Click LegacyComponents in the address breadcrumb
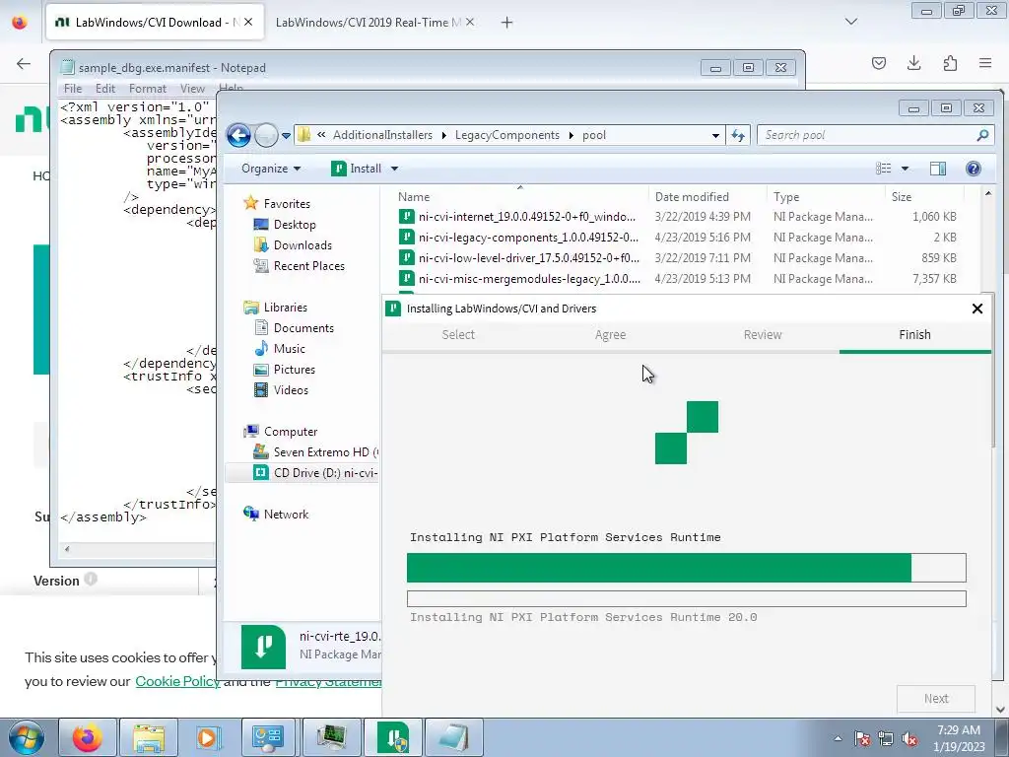This screenshot has height=757, width=1009. tap(507, 135)
